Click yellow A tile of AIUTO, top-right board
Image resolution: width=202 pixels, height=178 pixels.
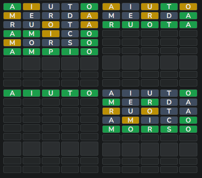coord(111,6)
